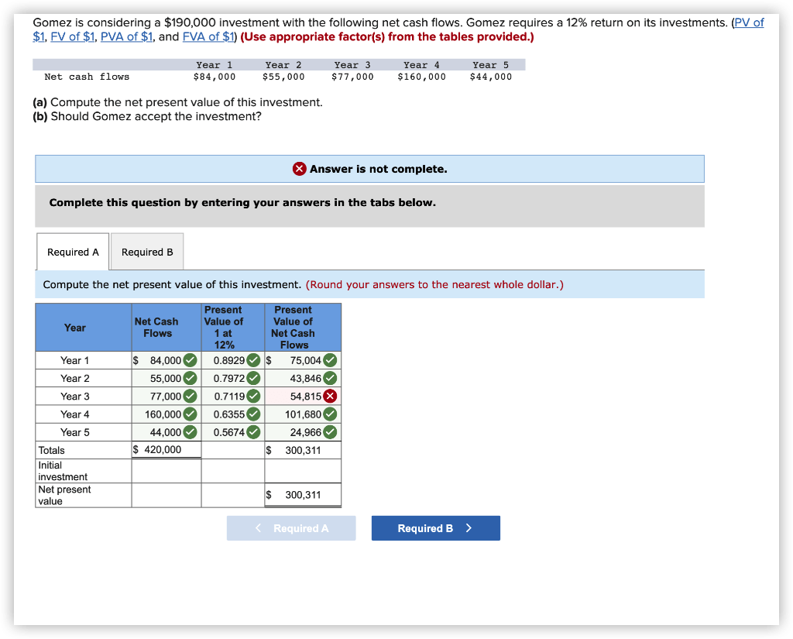The image size is (793, 639).
Task: Edit Year 3 factor 0.7119 field
Action: click(233, 396)
